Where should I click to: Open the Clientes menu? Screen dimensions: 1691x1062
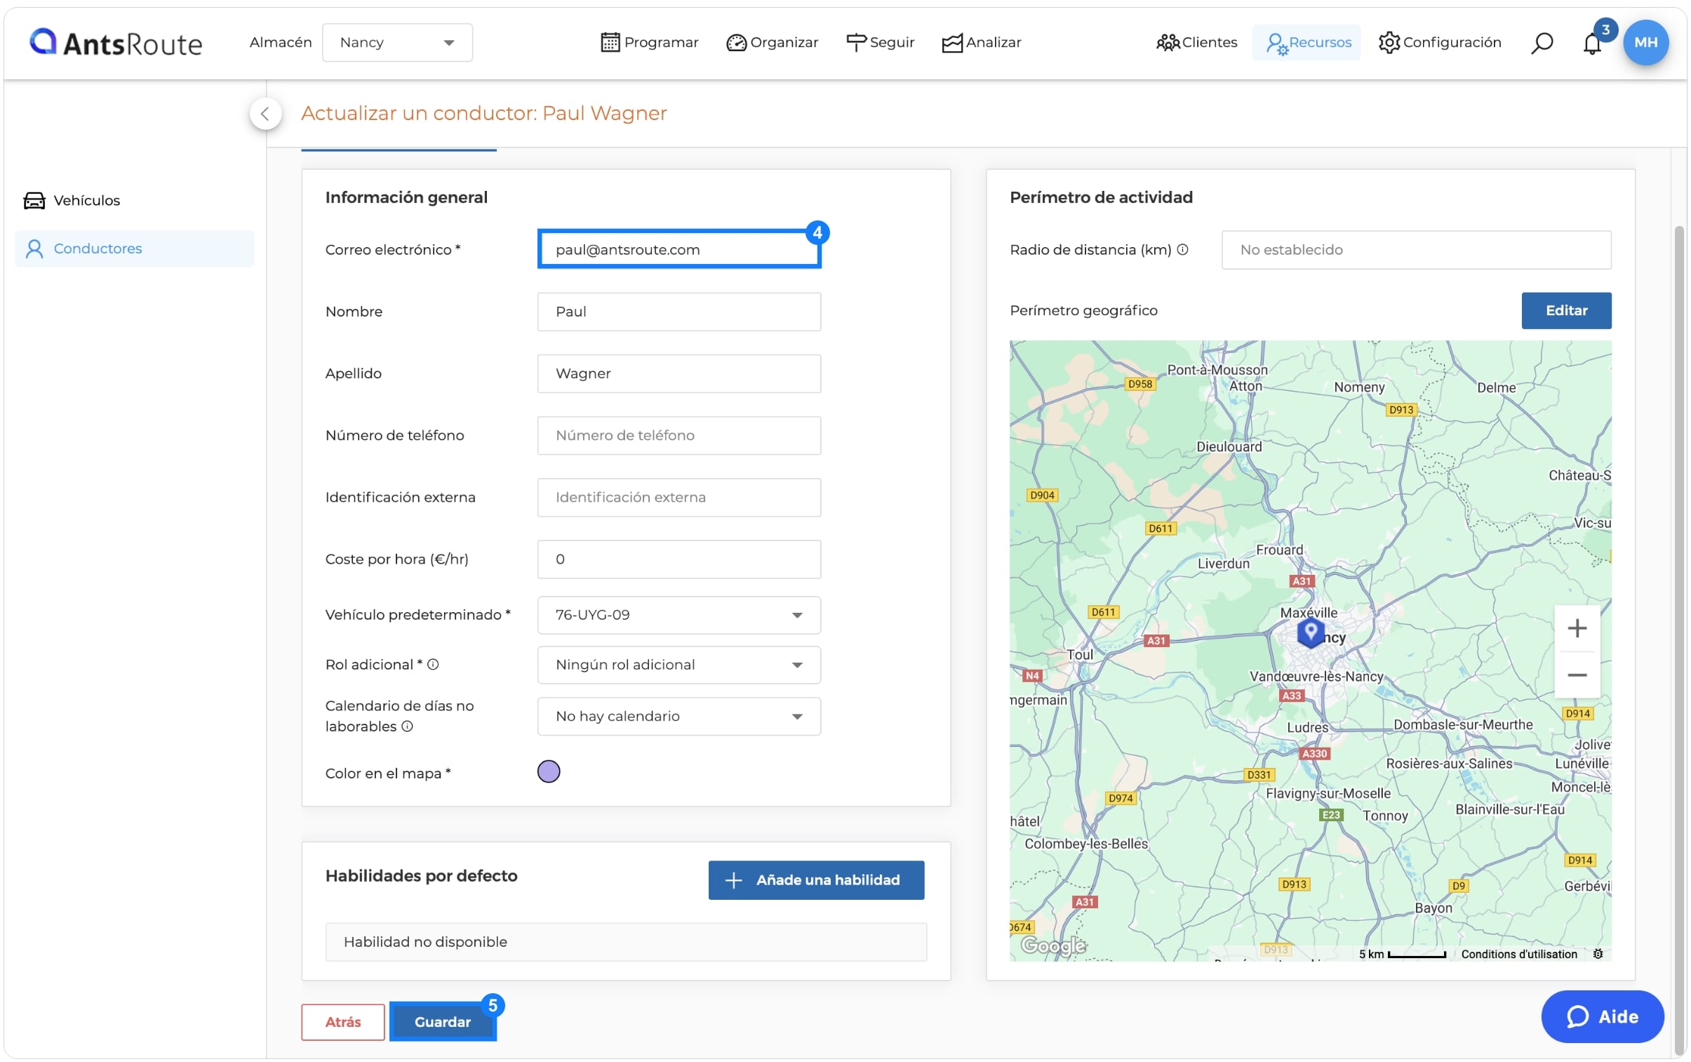click(x=1196, y=42)
